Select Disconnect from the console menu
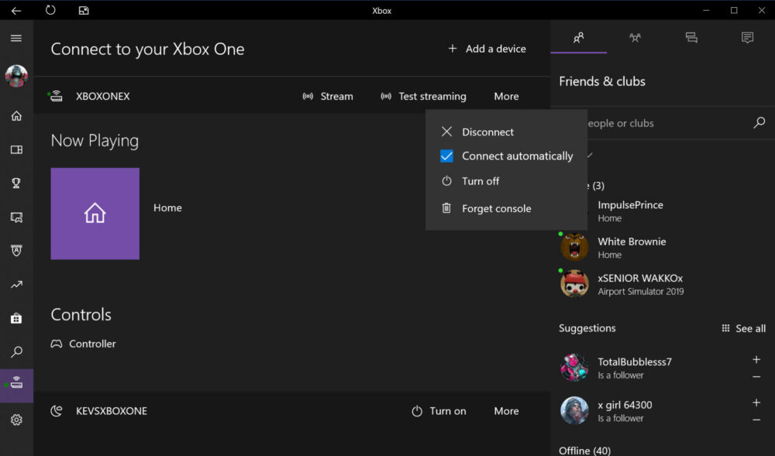The width and height of the screenshot is (775, 456). (487, 131)
